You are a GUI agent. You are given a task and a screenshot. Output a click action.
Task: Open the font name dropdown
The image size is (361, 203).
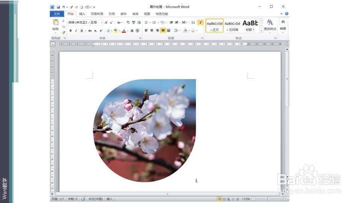tap(89, 23)
